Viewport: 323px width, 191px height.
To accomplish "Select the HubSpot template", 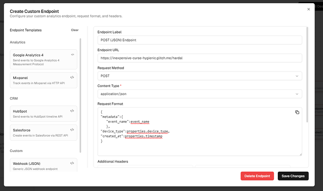I will point(44,114).
